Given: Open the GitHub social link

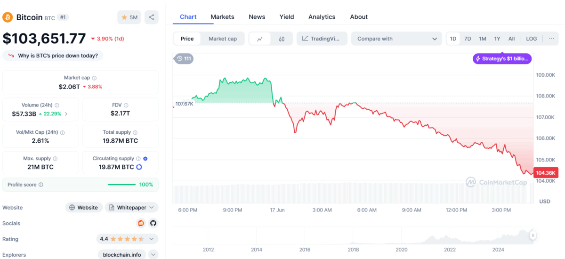Looking at the screenshot, I should [153, 223].
